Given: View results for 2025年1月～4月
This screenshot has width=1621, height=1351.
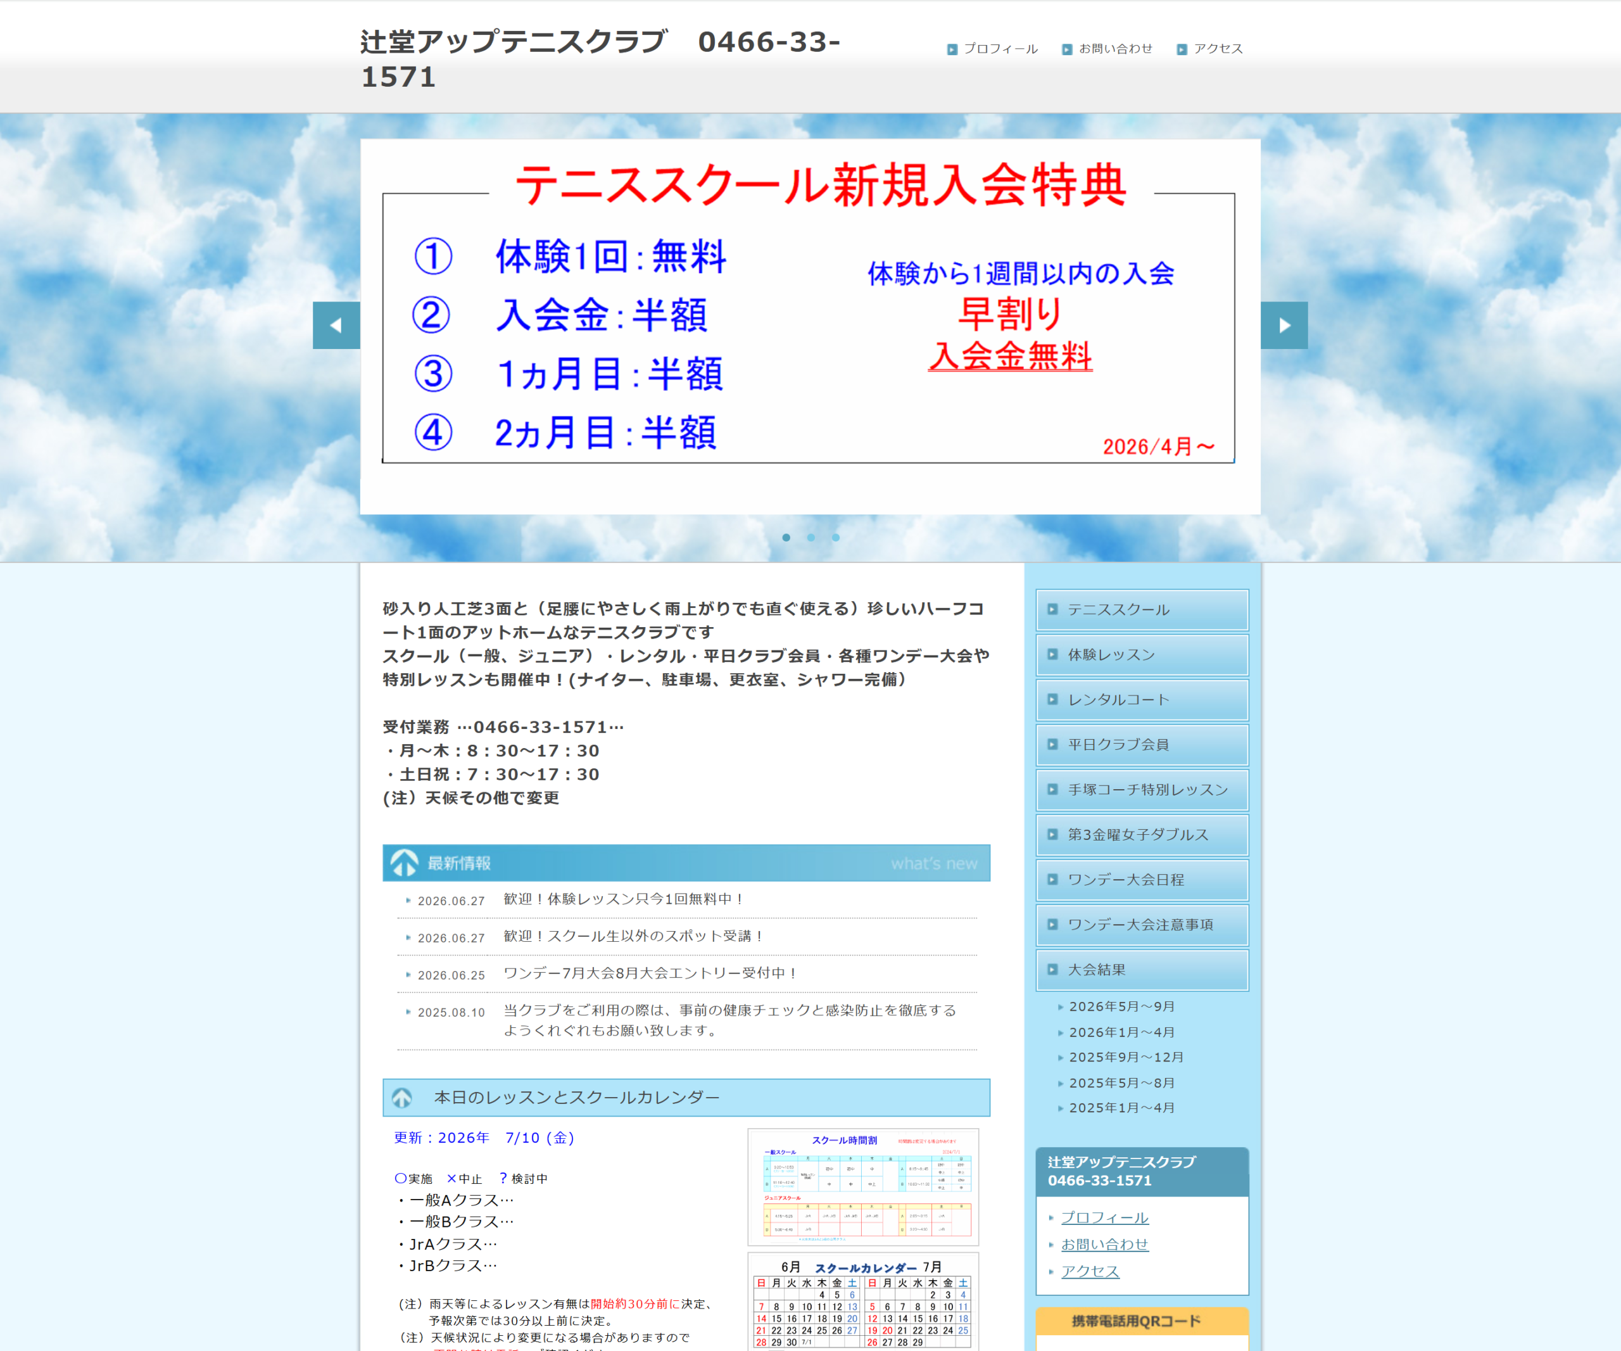Looking at the screenshot, I should click(1121, 1108).
